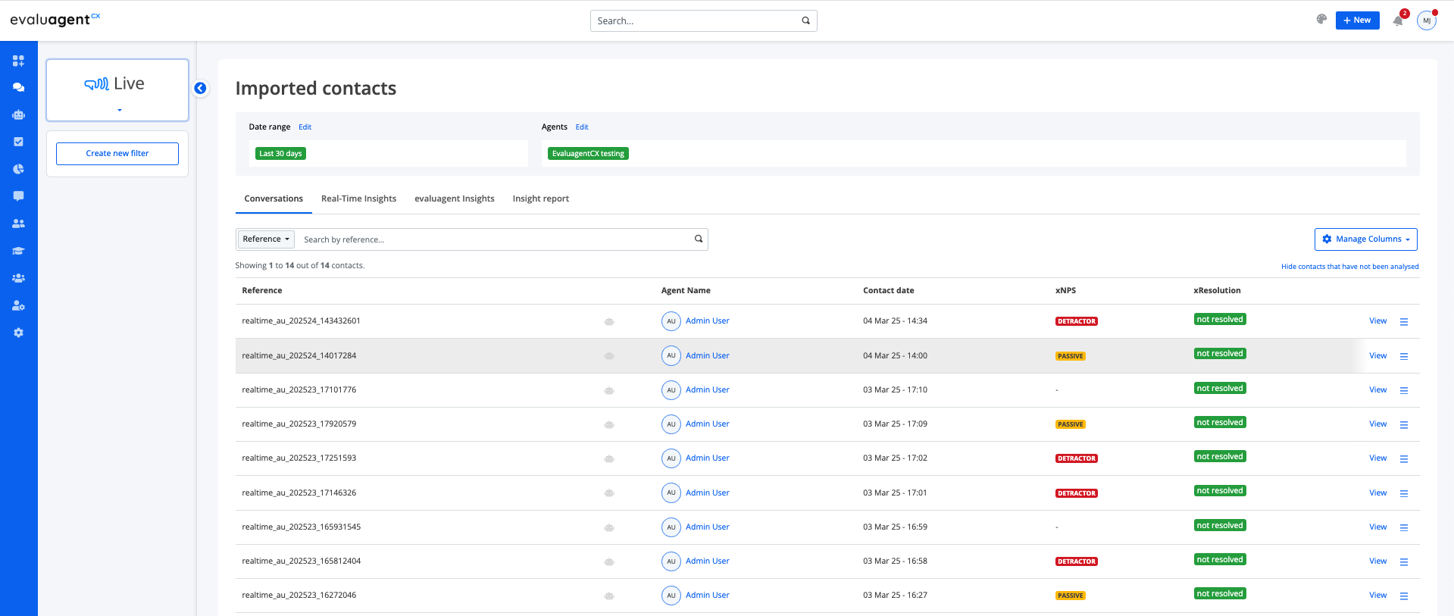
Task: Click the Create new filter button
Action: [x=117, y=153]
